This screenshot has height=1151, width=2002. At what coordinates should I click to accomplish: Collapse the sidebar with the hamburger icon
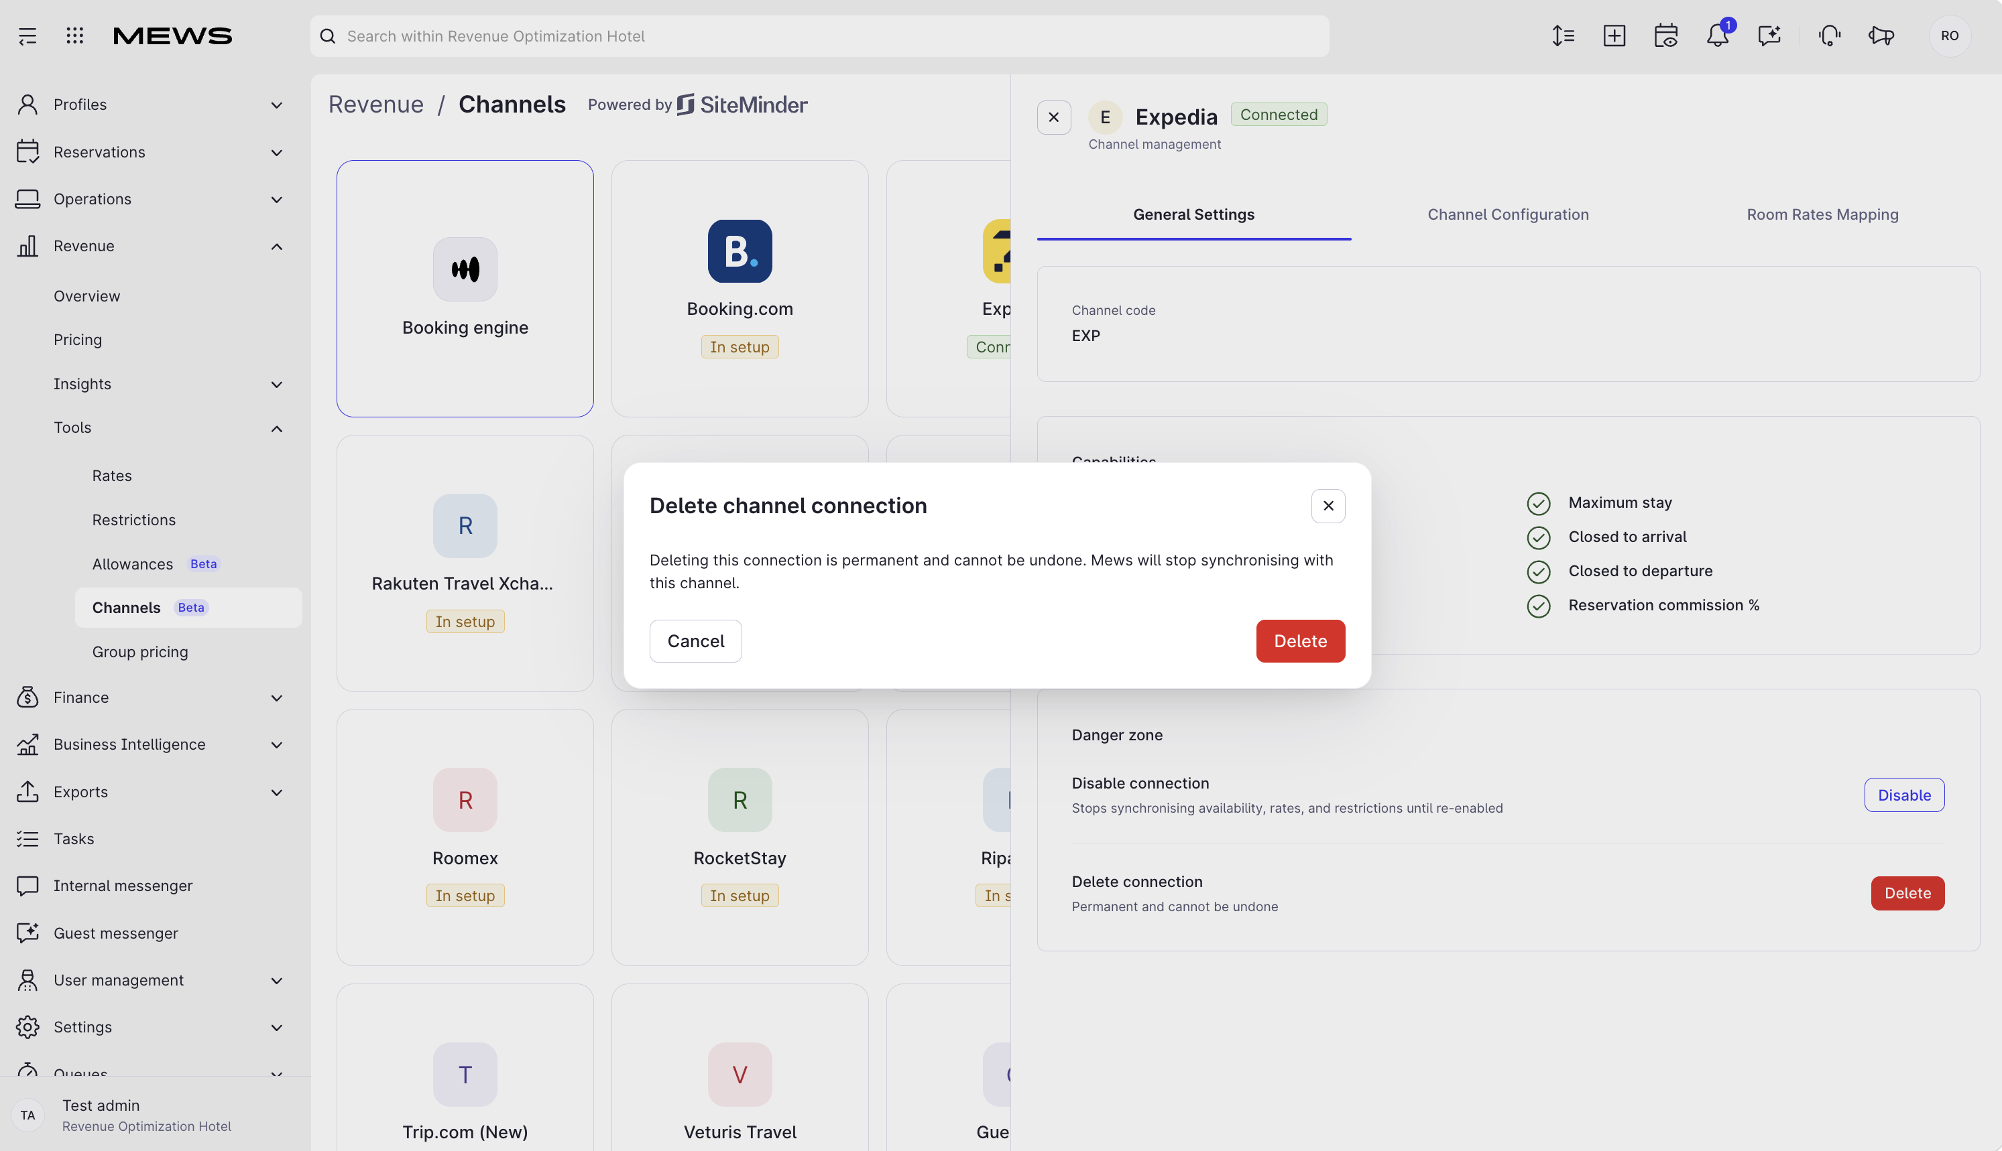[x=27, y=36]
